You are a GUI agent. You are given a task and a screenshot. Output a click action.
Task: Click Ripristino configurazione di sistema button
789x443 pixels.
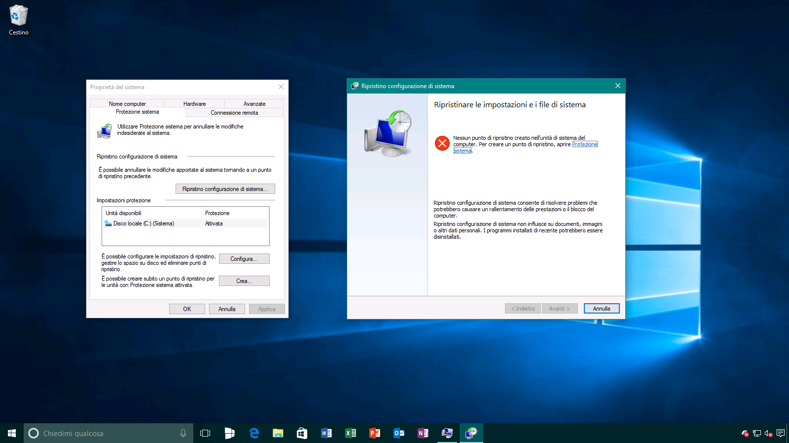tap(225, 189)
